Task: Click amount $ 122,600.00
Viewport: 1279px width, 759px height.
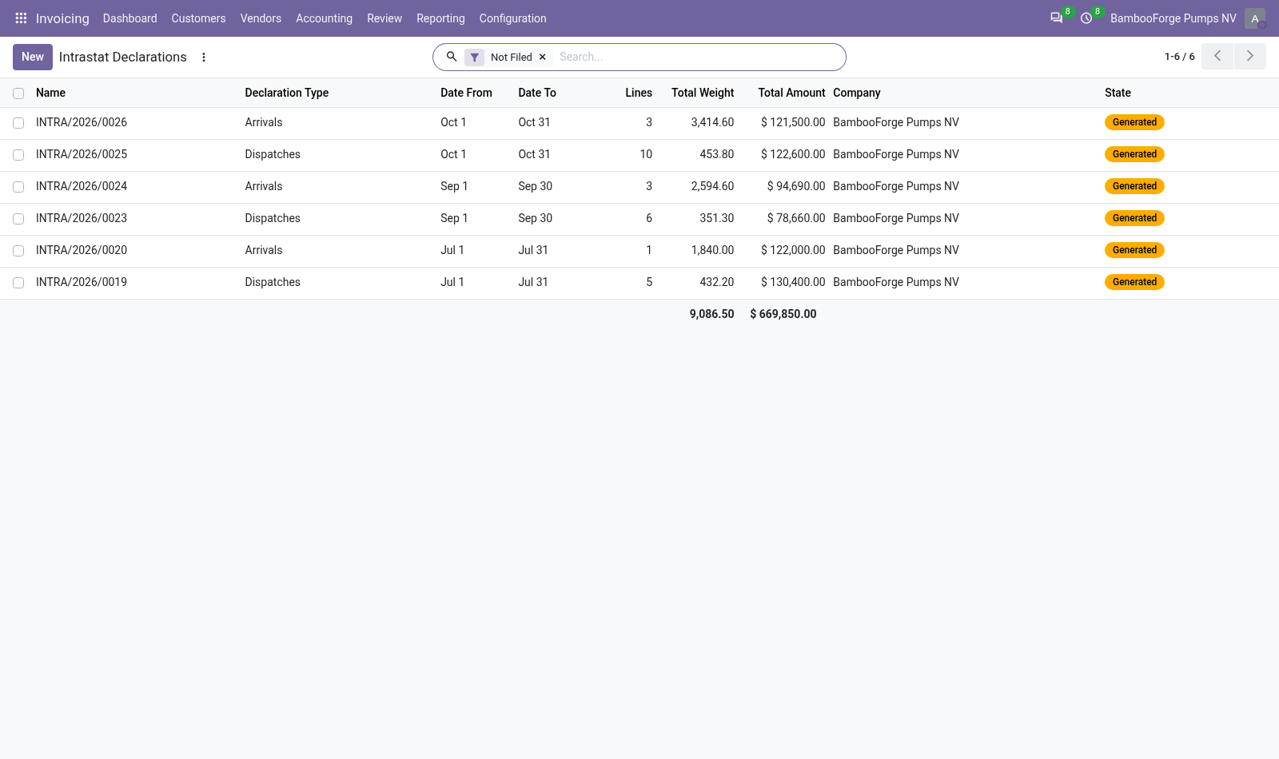Action: coord(793,154)
